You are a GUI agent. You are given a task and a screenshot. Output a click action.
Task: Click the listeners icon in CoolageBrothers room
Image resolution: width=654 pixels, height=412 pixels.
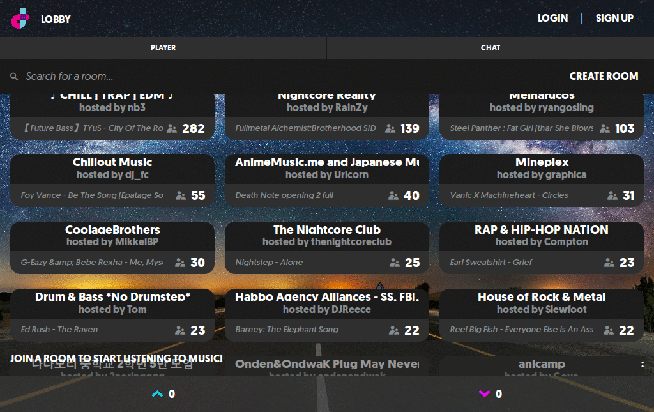(x=180, y=263)
